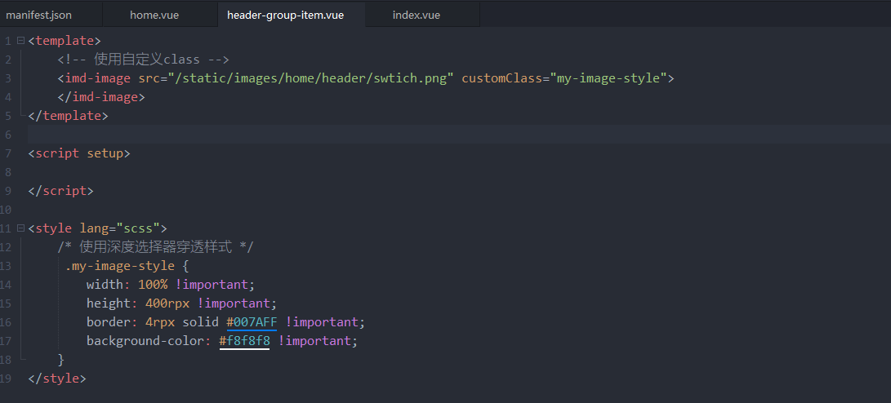891x403 pixels.
Task: Click line number 7 in the gutter
Action: [8, 153]
